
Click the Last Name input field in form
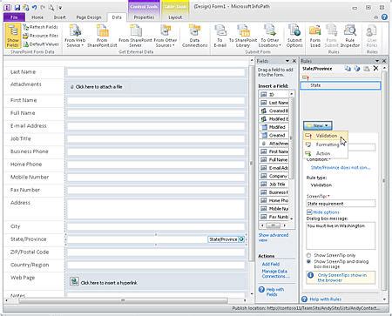click(x=156, y=72)
